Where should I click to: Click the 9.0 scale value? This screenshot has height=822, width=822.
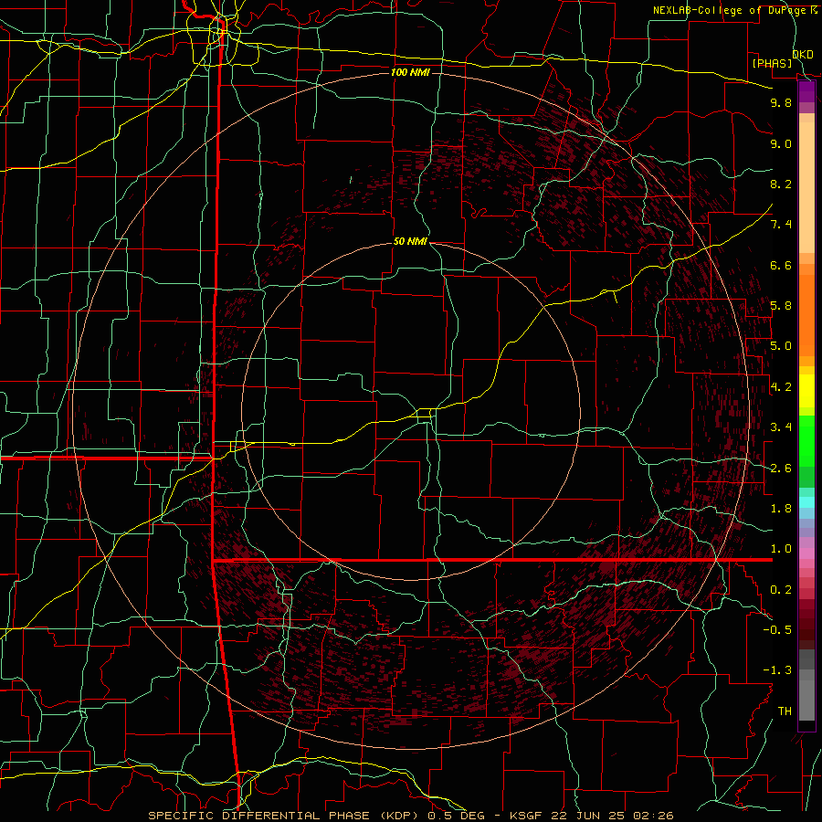coord(781,143)
